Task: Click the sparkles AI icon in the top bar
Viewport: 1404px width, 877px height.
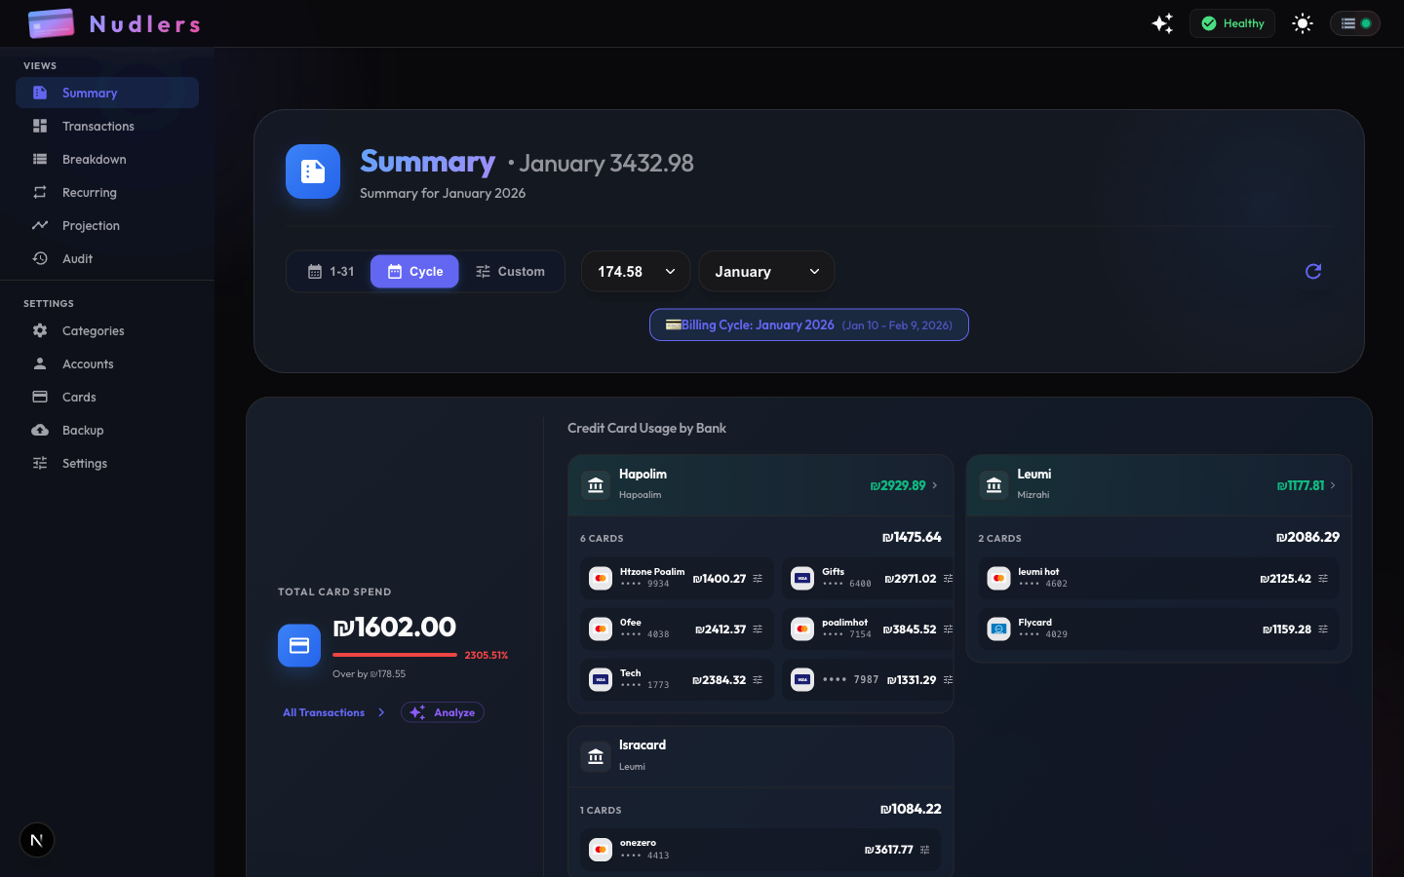Action: coord(1162,22)
